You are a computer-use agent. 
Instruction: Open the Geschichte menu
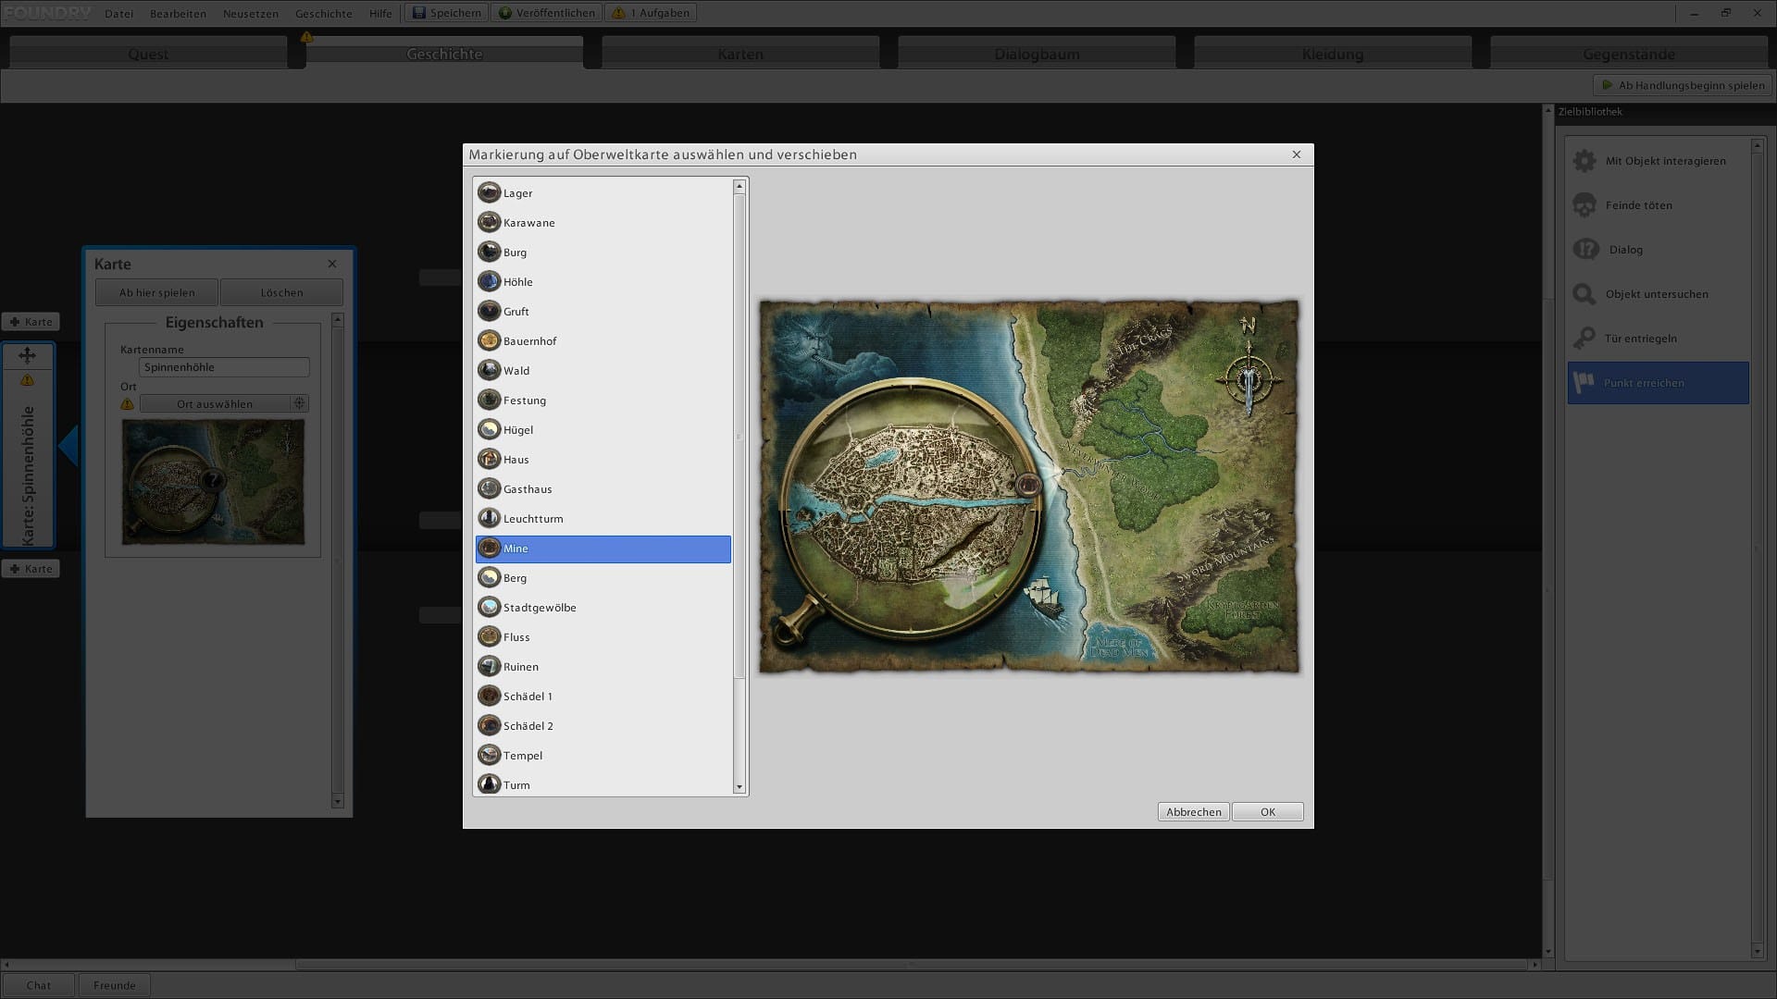[x=323, y=13]
